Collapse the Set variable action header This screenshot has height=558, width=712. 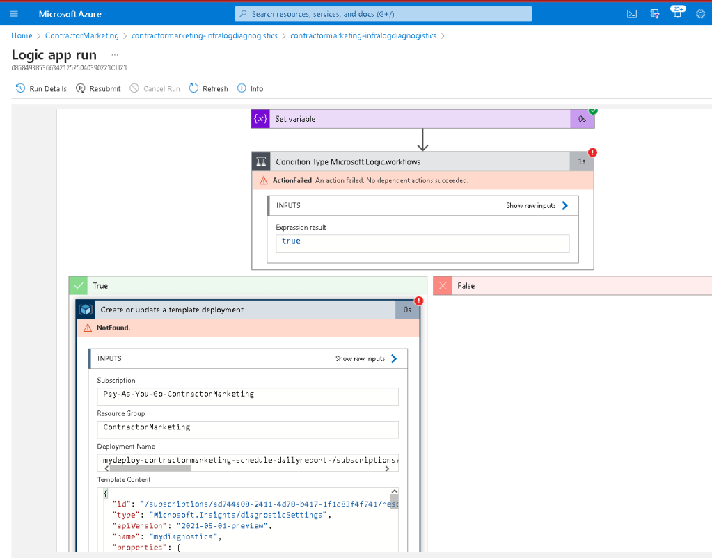pyautogui.click(x=422, y=119)
